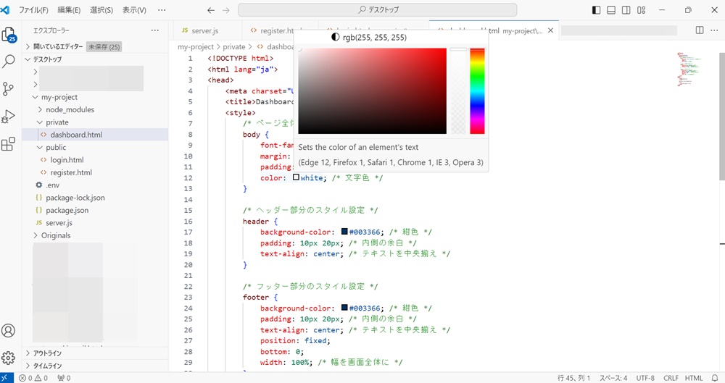Collapse the private folder

(95, 122)
